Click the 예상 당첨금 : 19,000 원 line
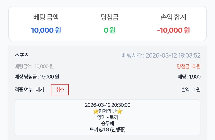 coord(37,77)
